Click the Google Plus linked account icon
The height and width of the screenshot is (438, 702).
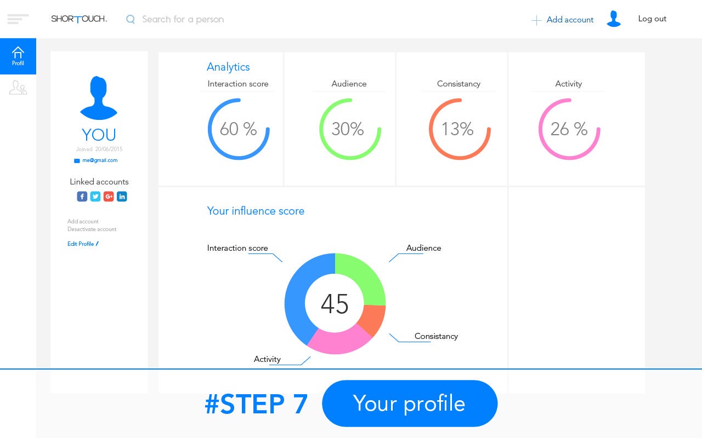point(109,197)
